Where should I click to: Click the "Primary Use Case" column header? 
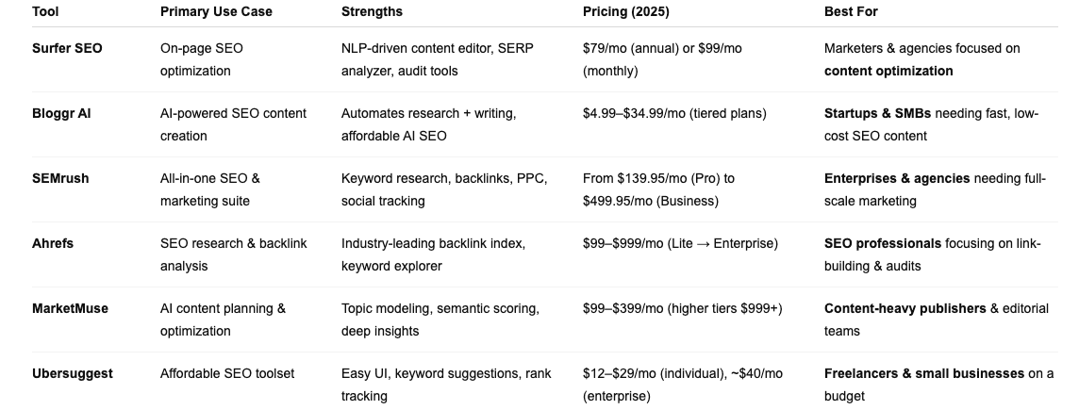click(x=216, y=11)
